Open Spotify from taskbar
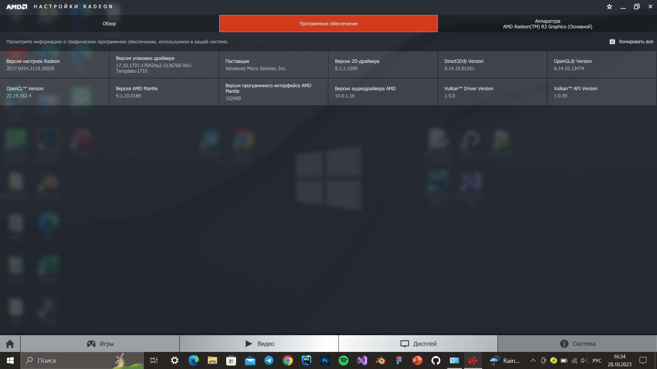The height and width of the screenshot is (369, 657). pos(344,360)
